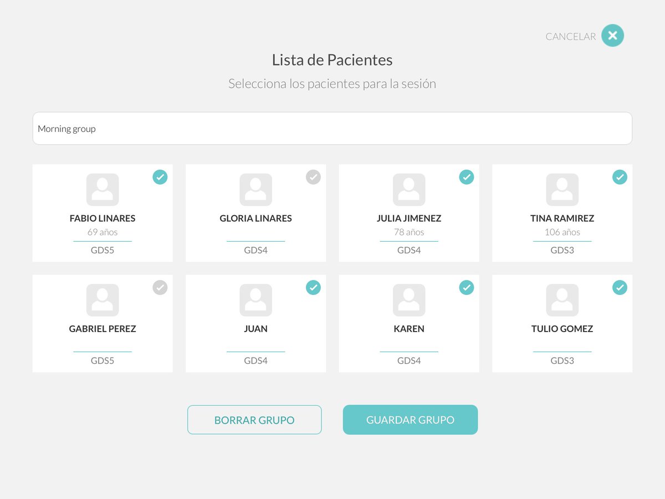
Task: Uncheck Karen selection checkmark
Action: click(467, 287)
